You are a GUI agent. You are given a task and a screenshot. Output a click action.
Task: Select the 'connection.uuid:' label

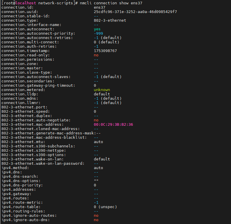[20, 12]
